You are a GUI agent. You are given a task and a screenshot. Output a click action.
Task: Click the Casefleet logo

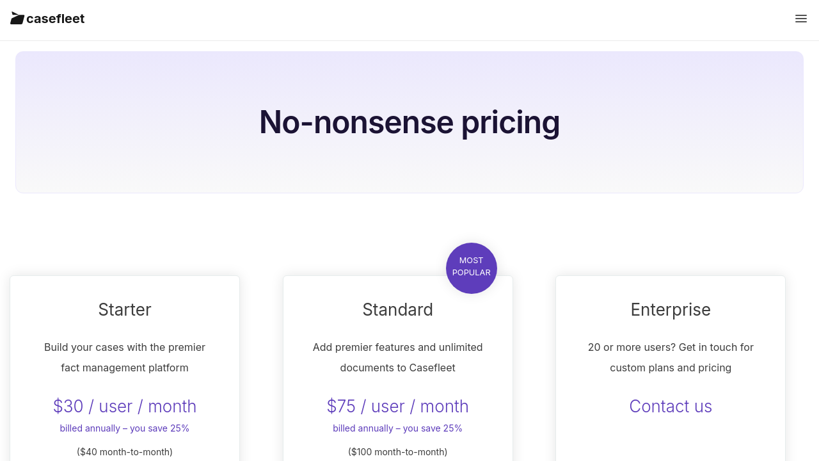[x=17, y=19]
